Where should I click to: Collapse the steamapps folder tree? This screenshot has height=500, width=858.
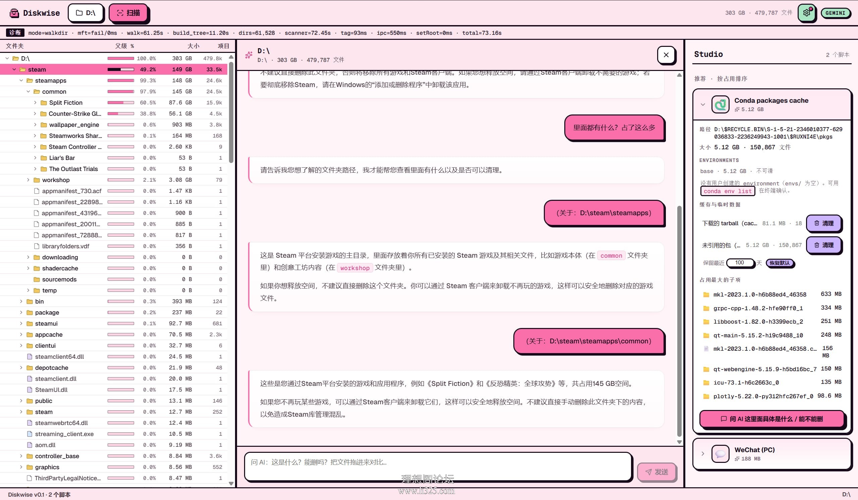21,81
